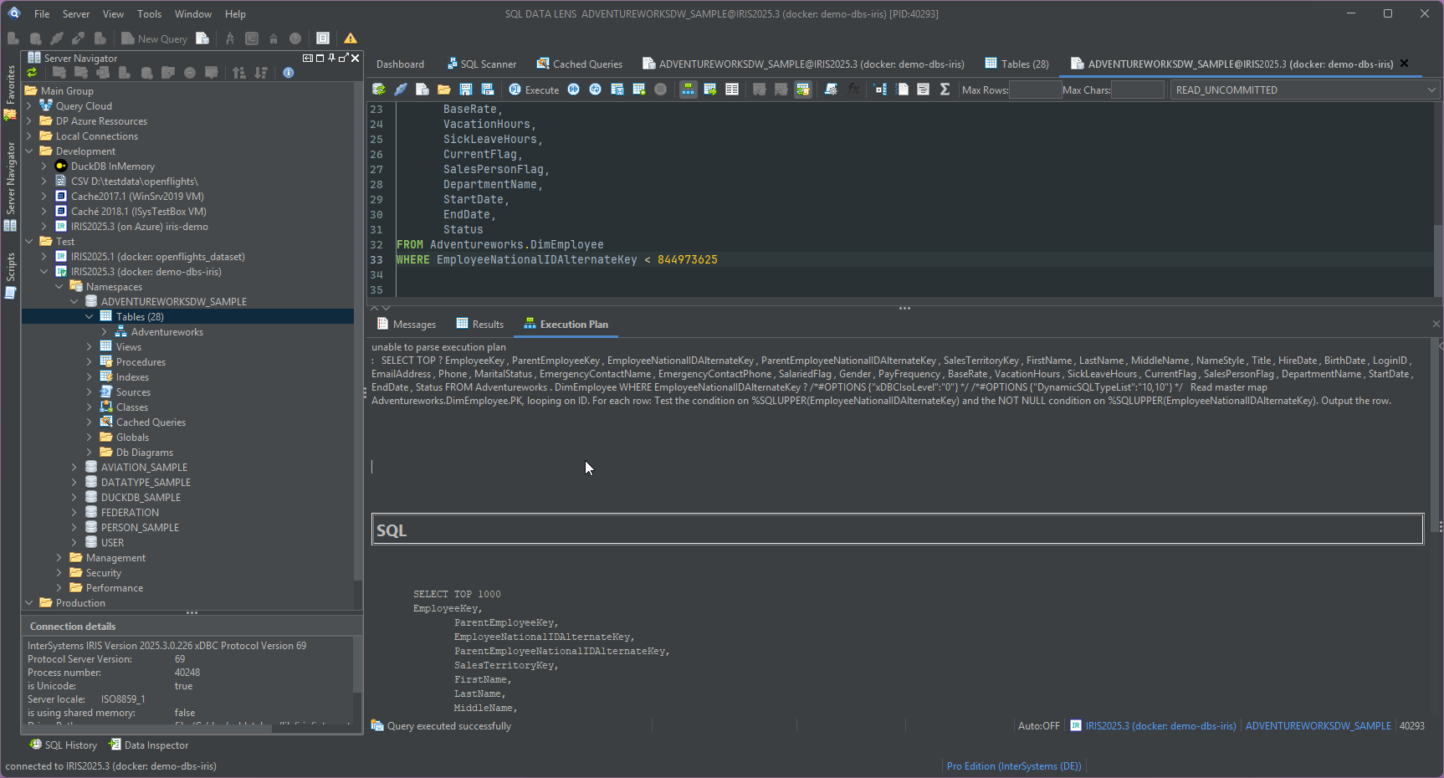This screenshot has height=778, width=1444.
Task: Expand the AVIATION_SAMPLE namespace node
Action: point(74,468)
